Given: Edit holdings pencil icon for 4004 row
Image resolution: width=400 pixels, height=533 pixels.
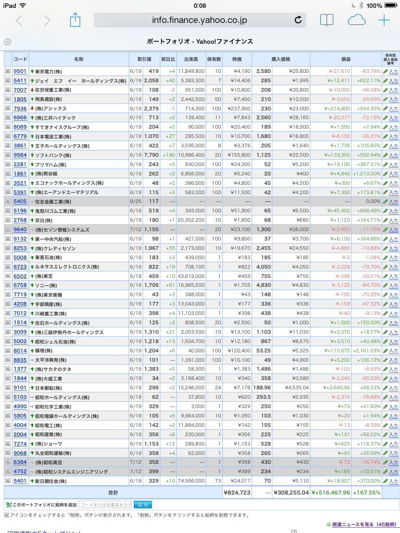Looking at the screenshot, I should pos(385,425).
